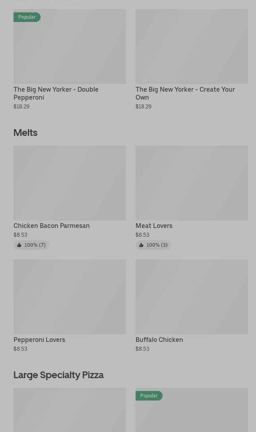256x432 pixels.
Task: Click thumbs-up icon under Chicken Bacon Parmesan
Action: coord(19,245)
